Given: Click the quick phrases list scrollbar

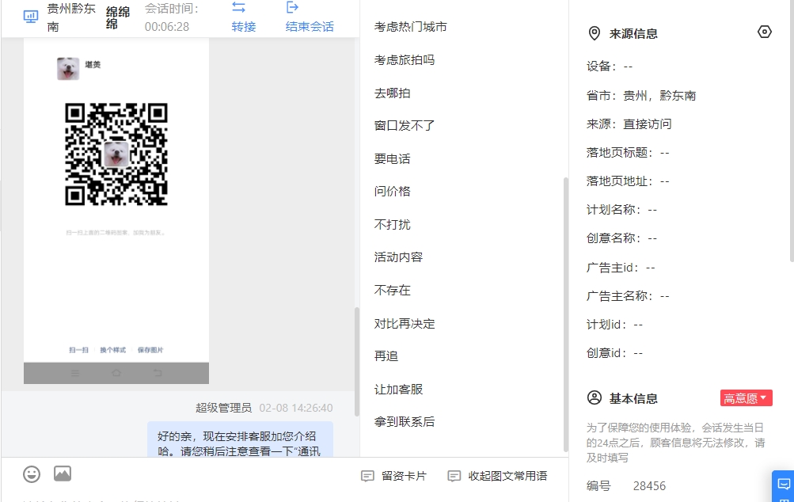Looking at the screenshot, I should (566, 314).
